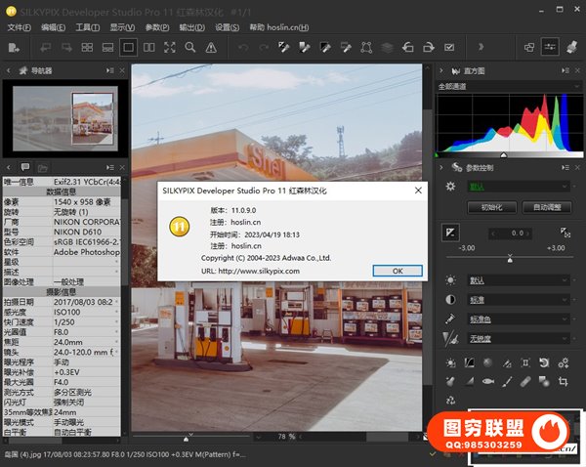Click the 自动调整 auto adjust button
Viewport: 586px width, 467px height.
[546, 207]
